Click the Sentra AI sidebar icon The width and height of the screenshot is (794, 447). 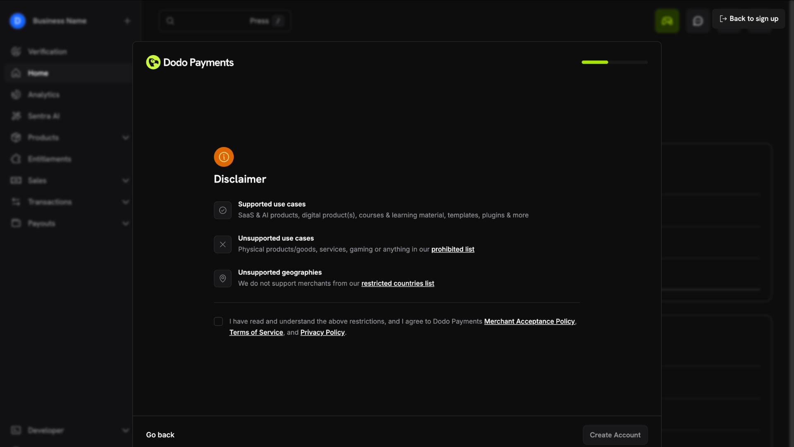click(16, 116)
